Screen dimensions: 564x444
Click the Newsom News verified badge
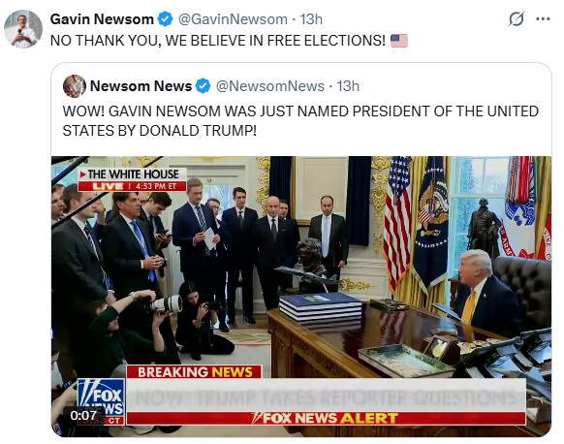tap(203, 86)
